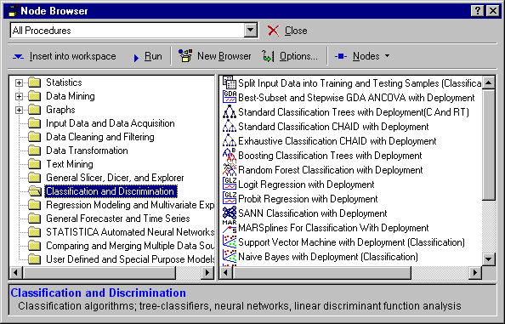Select Data Cleaning and Filtering folder
The image size is (505, 324).
(x=100, y=137)
